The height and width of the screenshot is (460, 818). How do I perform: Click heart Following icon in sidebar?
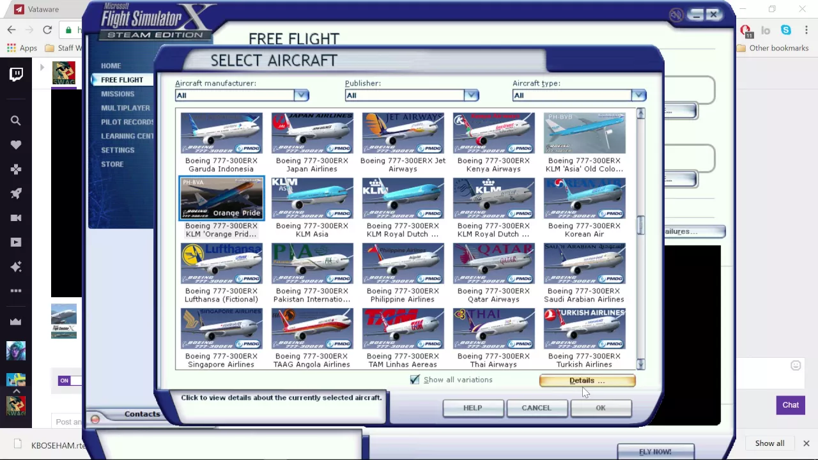coord(16,145)
